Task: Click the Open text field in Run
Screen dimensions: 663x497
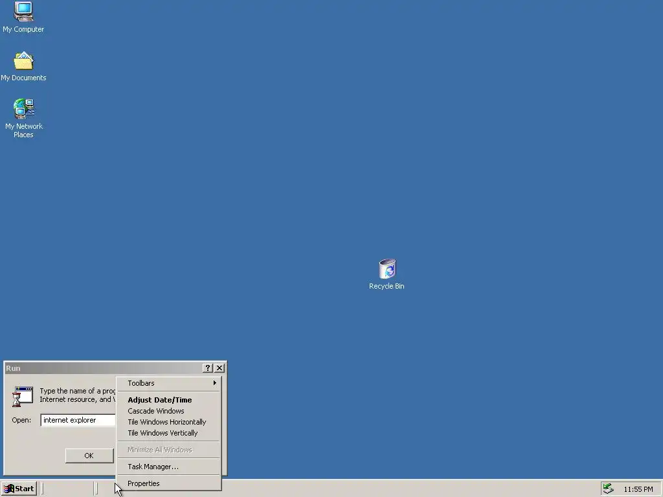Action: (x=78, y=420)
